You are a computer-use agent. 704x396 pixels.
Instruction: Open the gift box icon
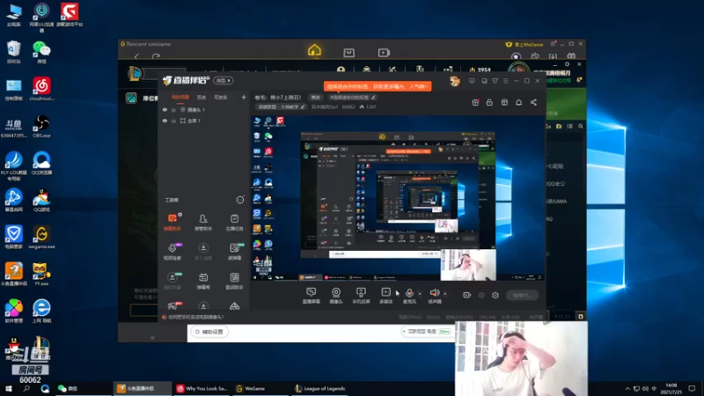click(x=475, y=102)
